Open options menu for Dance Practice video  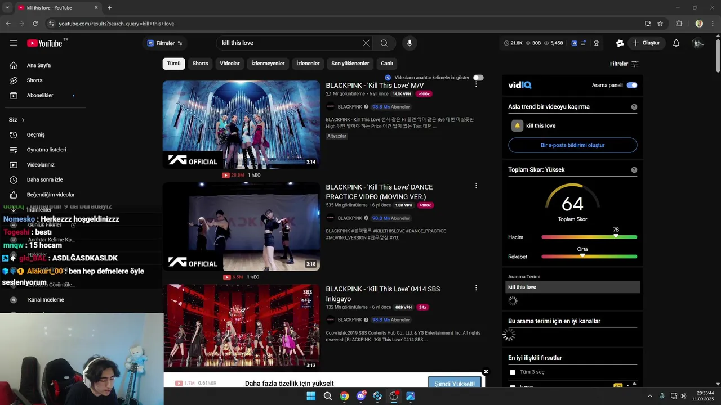coord(476,186)
